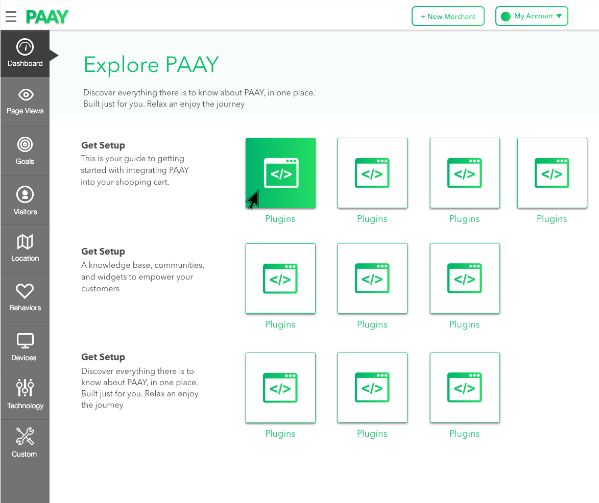The height and width of the screenshot is (503, 599).
Task: Open the Devices section
Action: click(25, 346)
